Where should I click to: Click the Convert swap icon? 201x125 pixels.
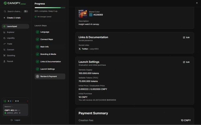[x=4, y=50]
